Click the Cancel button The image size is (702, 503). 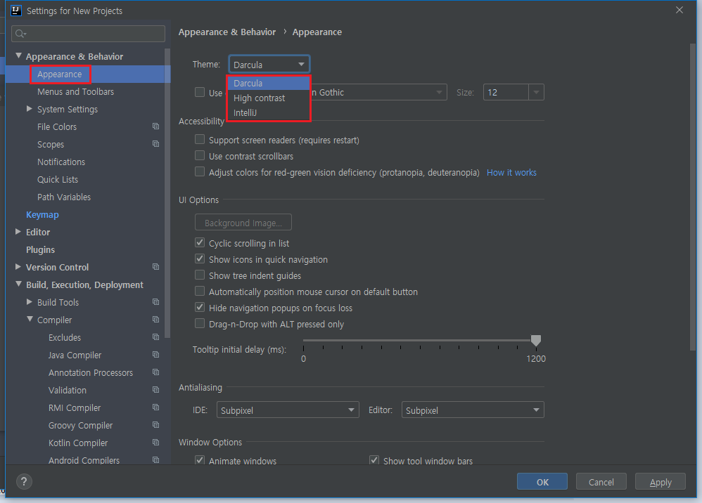pos(601,481)
